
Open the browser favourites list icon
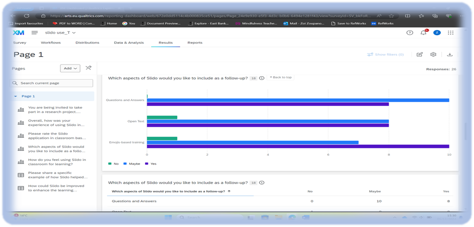(422, 16)
